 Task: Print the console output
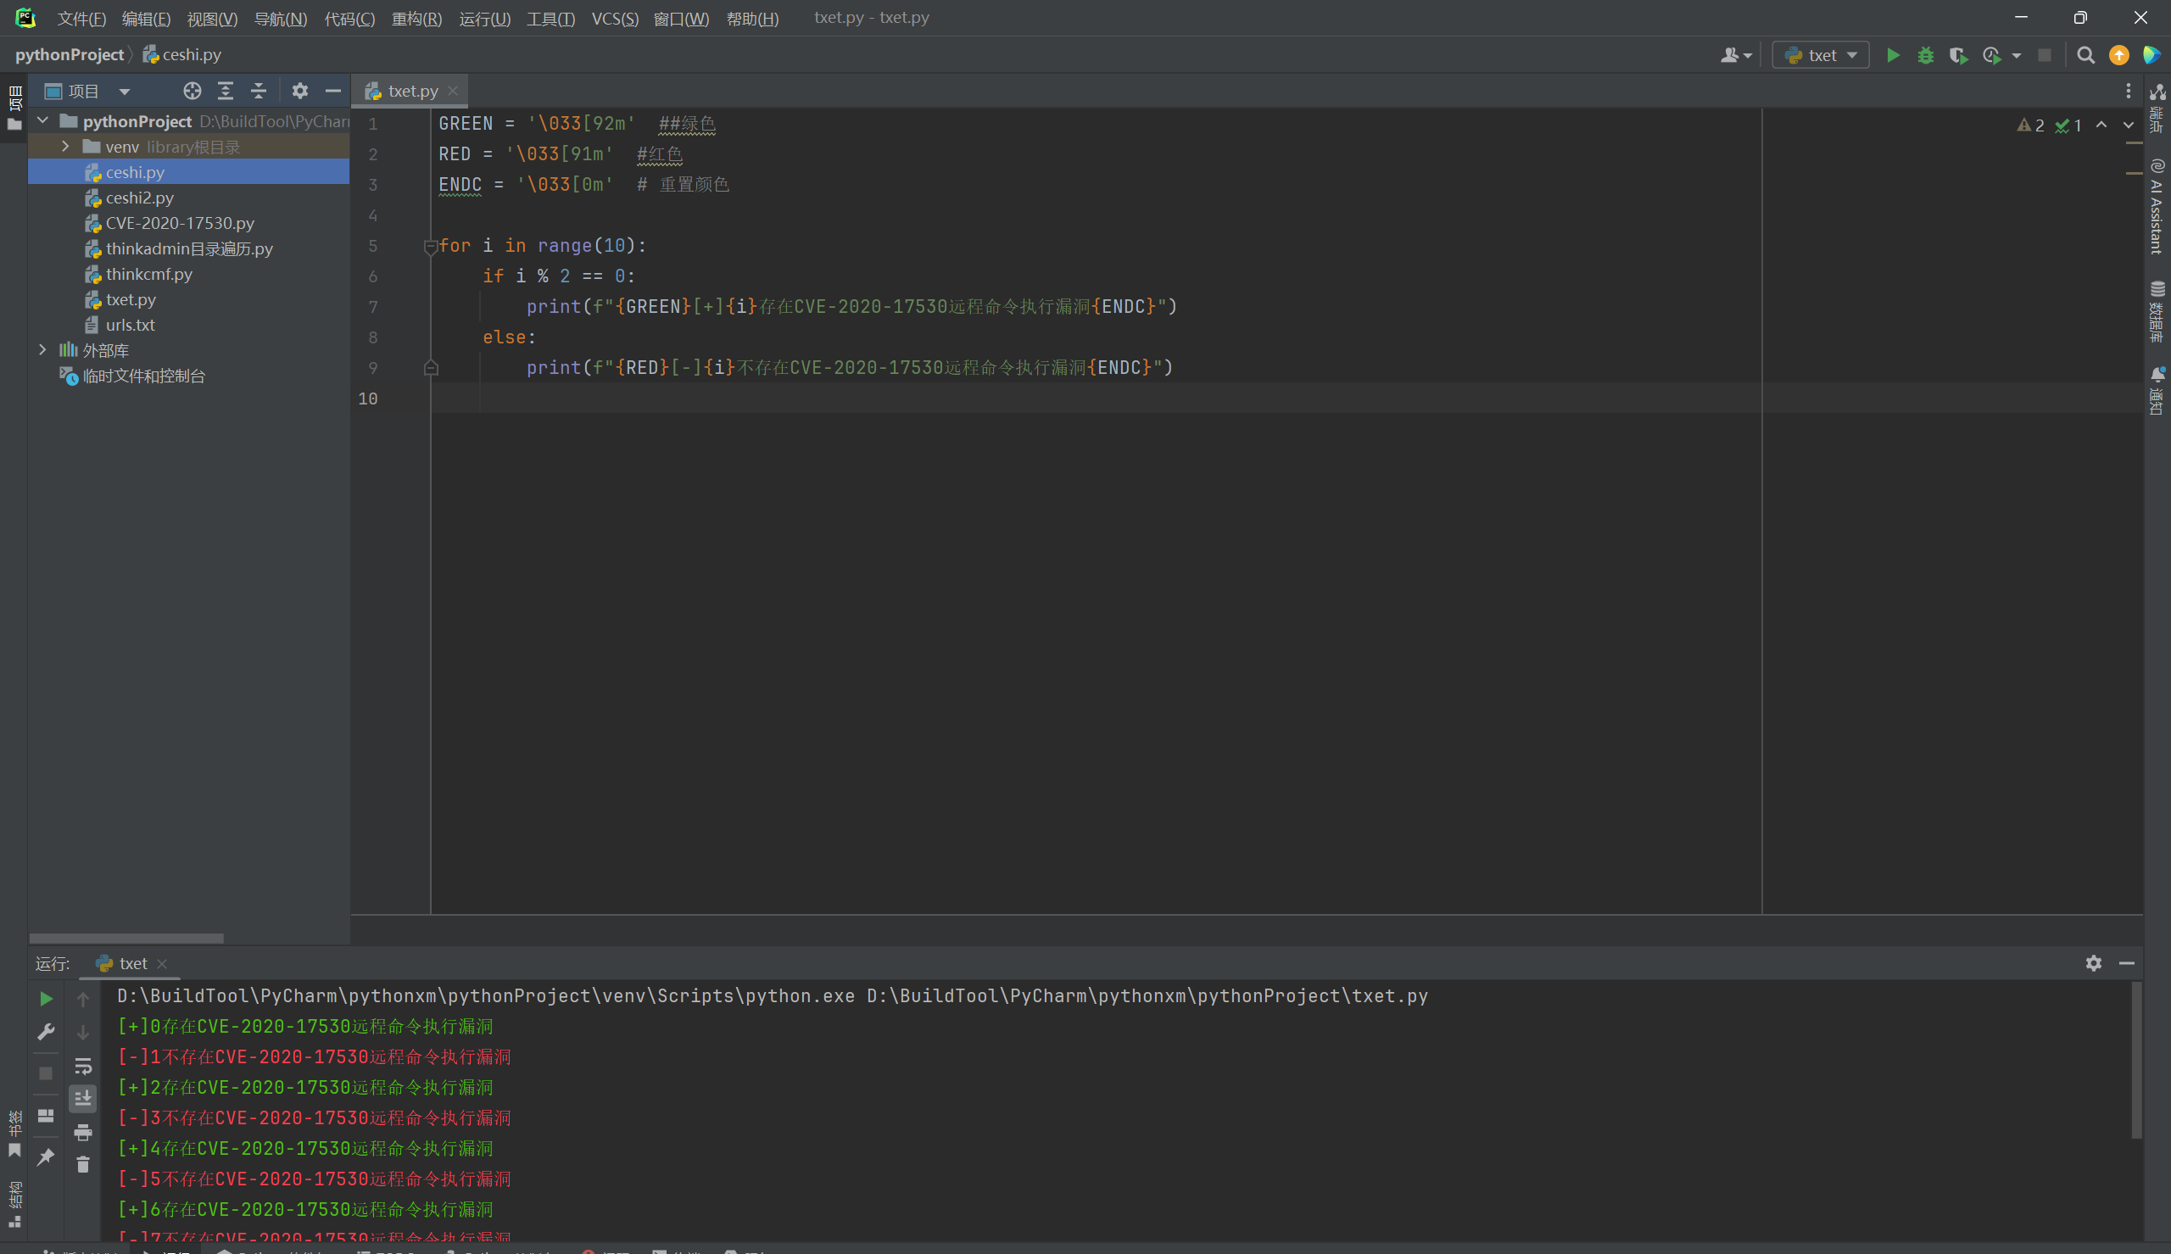82,1132
